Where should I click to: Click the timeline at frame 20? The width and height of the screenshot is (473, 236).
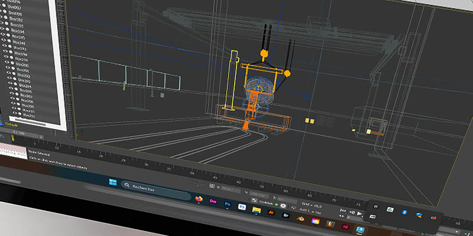(x=101, y=155)
